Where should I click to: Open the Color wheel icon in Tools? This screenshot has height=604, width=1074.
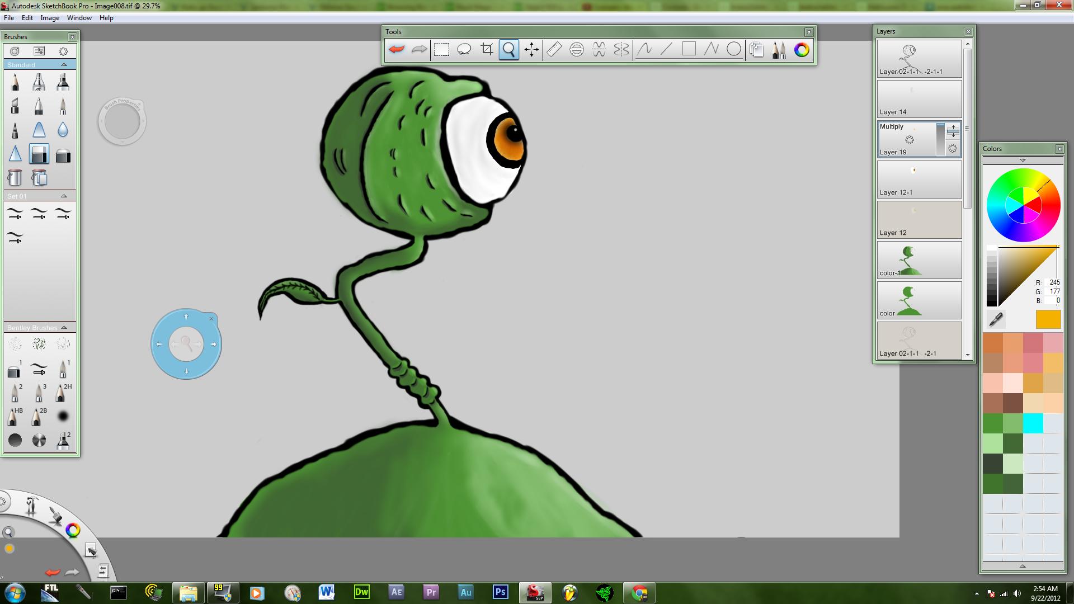[x=802, y=49]
